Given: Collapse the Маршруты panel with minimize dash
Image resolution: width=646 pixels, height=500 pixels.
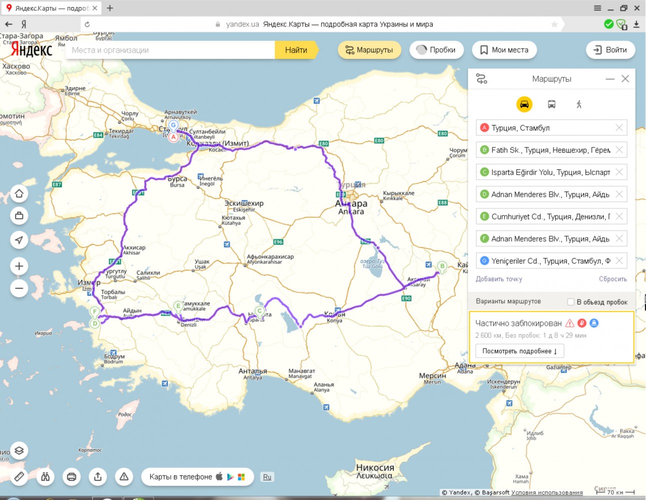Looking at the screenshot, I should [610, 79].
